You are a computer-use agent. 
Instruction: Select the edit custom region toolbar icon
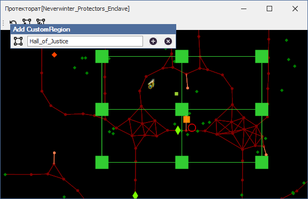[x=41, y=21]
